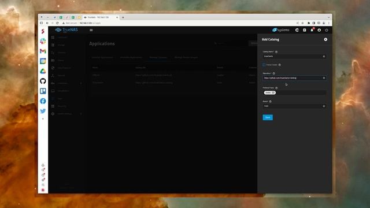The height and width of the screenshot is (208, 370).
Task: Clear the Repository field with its X icon
Action: point(324,78)
